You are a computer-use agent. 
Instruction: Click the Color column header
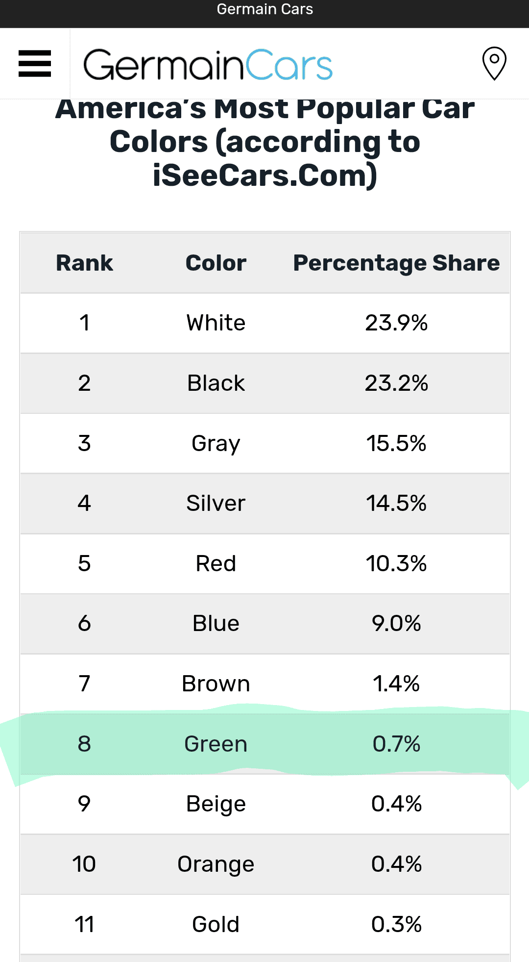pos(216,263)
